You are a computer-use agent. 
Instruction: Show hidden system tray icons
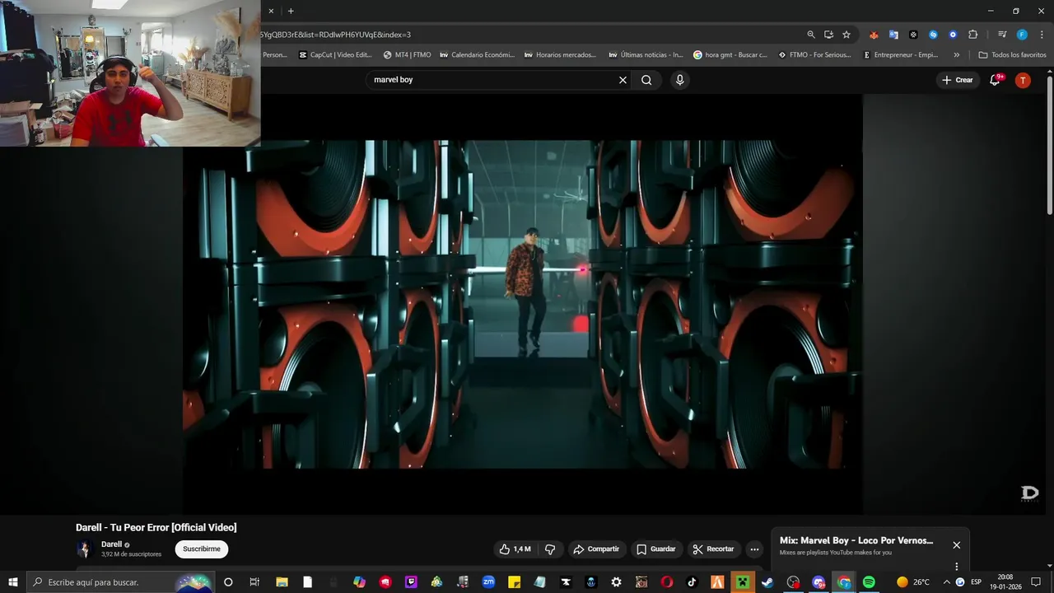[946, 582]
